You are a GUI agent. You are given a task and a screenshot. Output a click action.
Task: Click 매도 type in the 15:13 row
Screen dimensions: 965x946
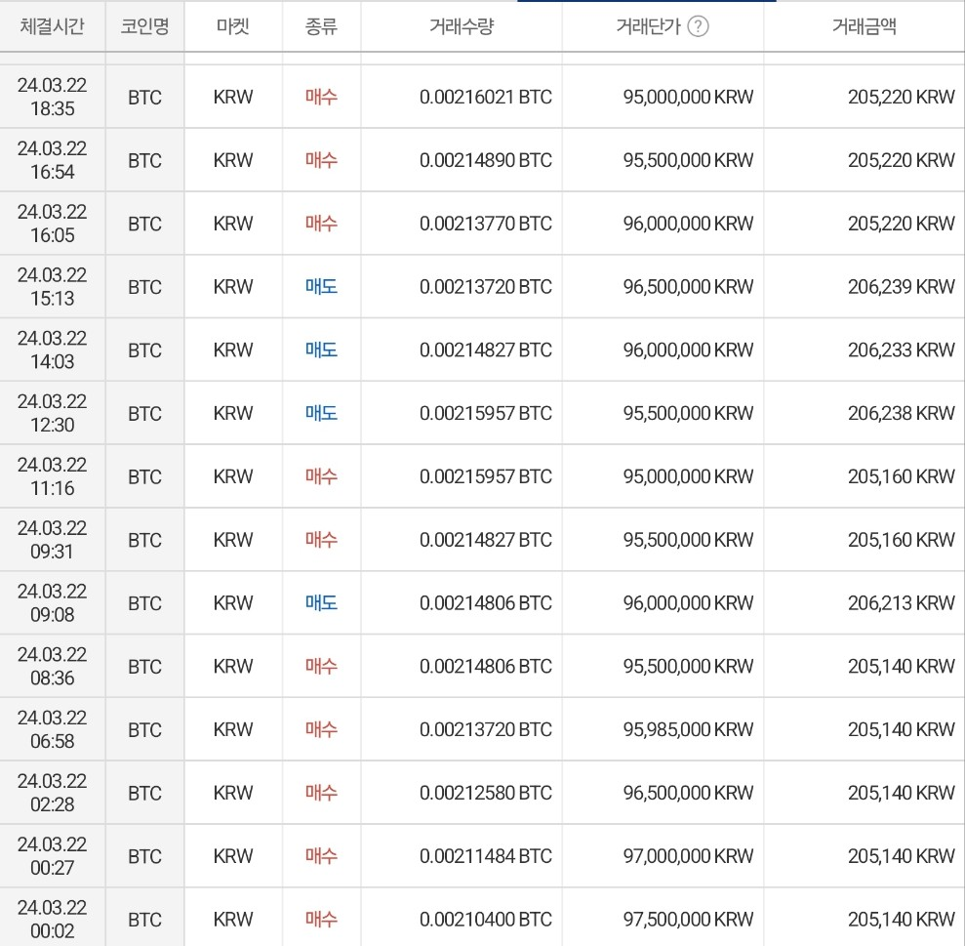coord(321,286)
